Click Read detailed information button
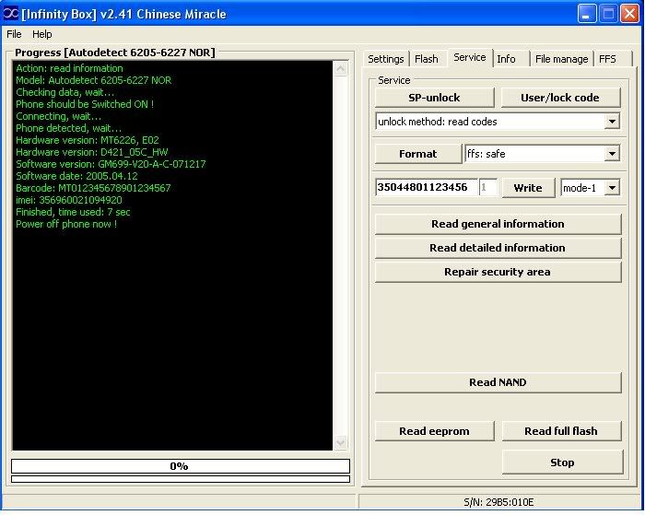Viewport: 645px width, 515px height. (x=498, y=248)
